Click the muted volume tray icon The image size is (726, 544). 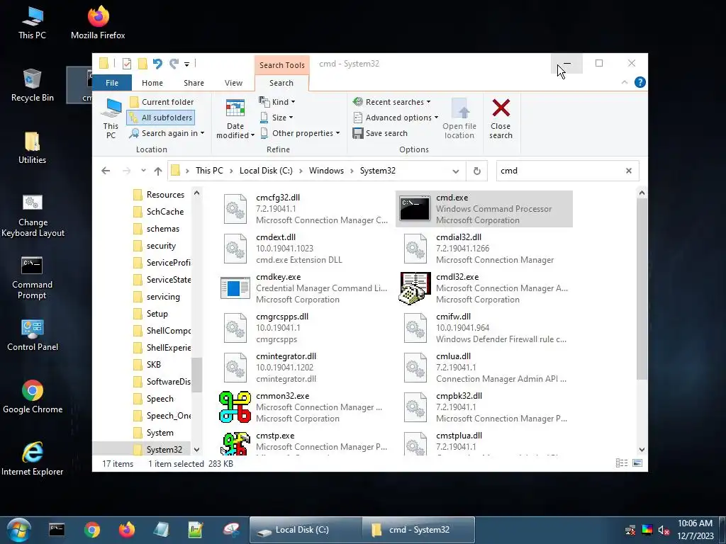pyautogui.click(x=664, y=530)
